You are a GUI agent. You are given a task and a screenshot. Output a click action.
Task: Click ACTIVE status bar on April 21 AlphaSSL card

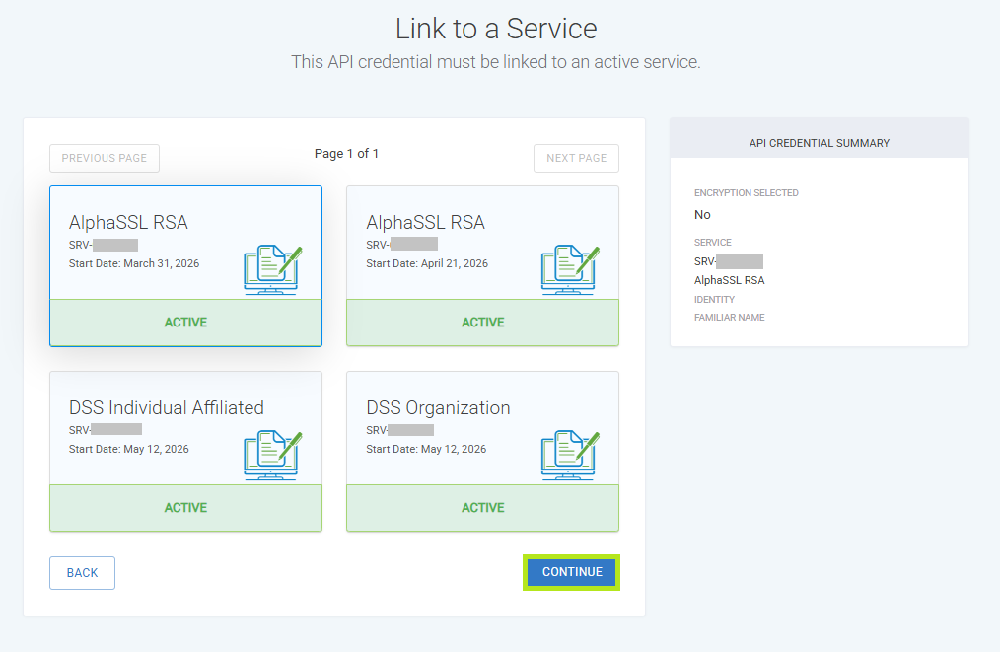point(483,323)
